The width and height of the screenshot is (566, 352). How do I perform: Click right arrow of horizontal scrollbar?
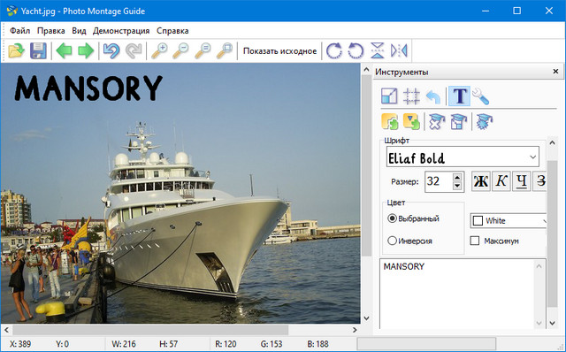[x=355, y=330]
